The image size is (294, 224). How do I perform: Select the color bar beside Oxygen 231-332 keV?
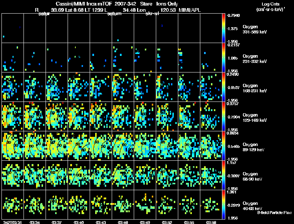[223, 58]
